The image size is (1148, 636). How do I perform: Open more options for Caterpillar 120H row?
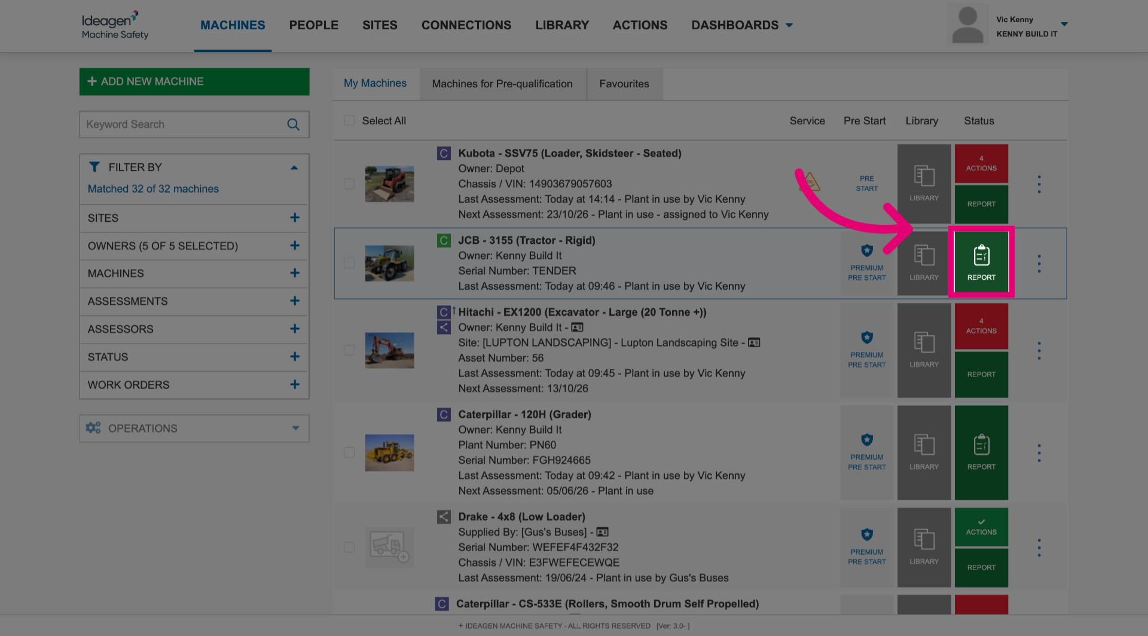[1039, 452]
